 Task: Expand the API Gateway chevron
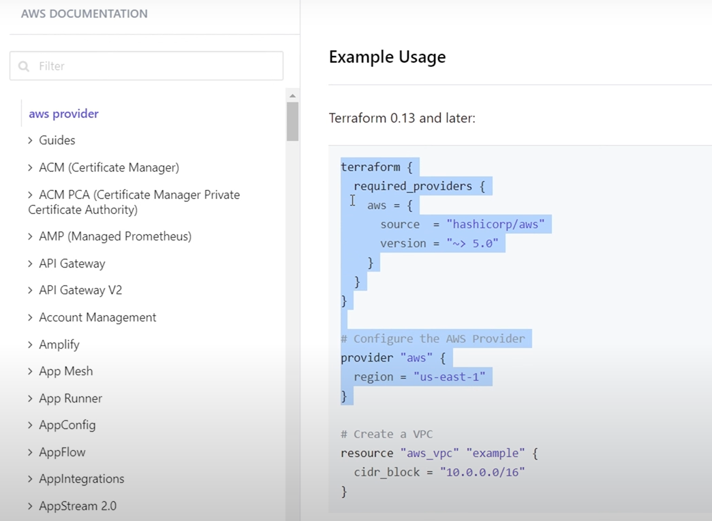31,264
